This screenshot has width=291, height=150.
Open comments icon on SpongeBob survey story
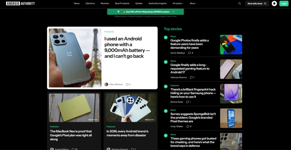[188, 126]
